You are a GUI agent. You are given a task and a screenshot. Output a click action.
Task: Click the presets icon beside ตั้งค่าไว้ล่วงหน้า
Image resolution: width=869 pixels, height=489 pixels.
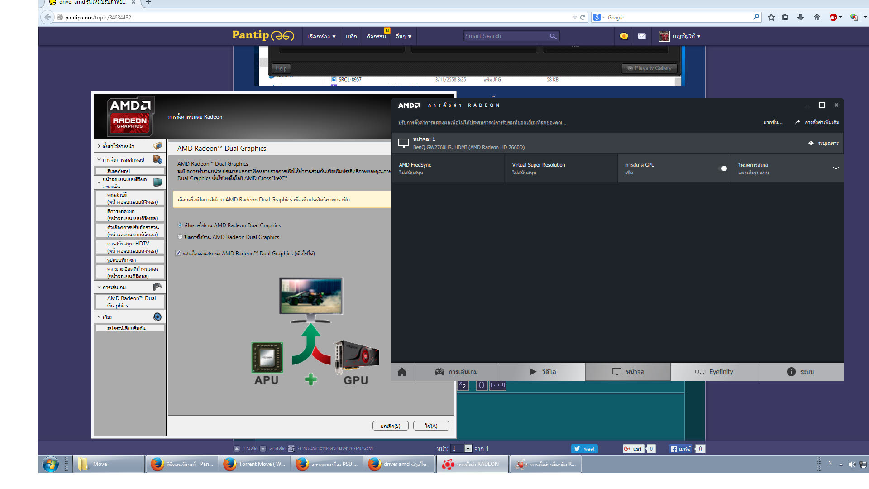158,146
